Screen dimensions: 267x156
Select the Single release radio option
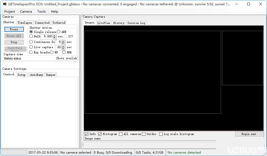pos(31,32)
